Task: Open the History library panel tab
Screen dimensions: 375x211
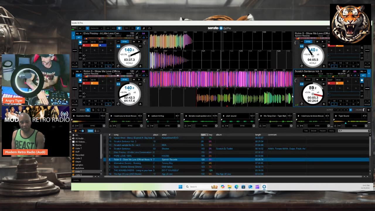Action: [331, 131]
